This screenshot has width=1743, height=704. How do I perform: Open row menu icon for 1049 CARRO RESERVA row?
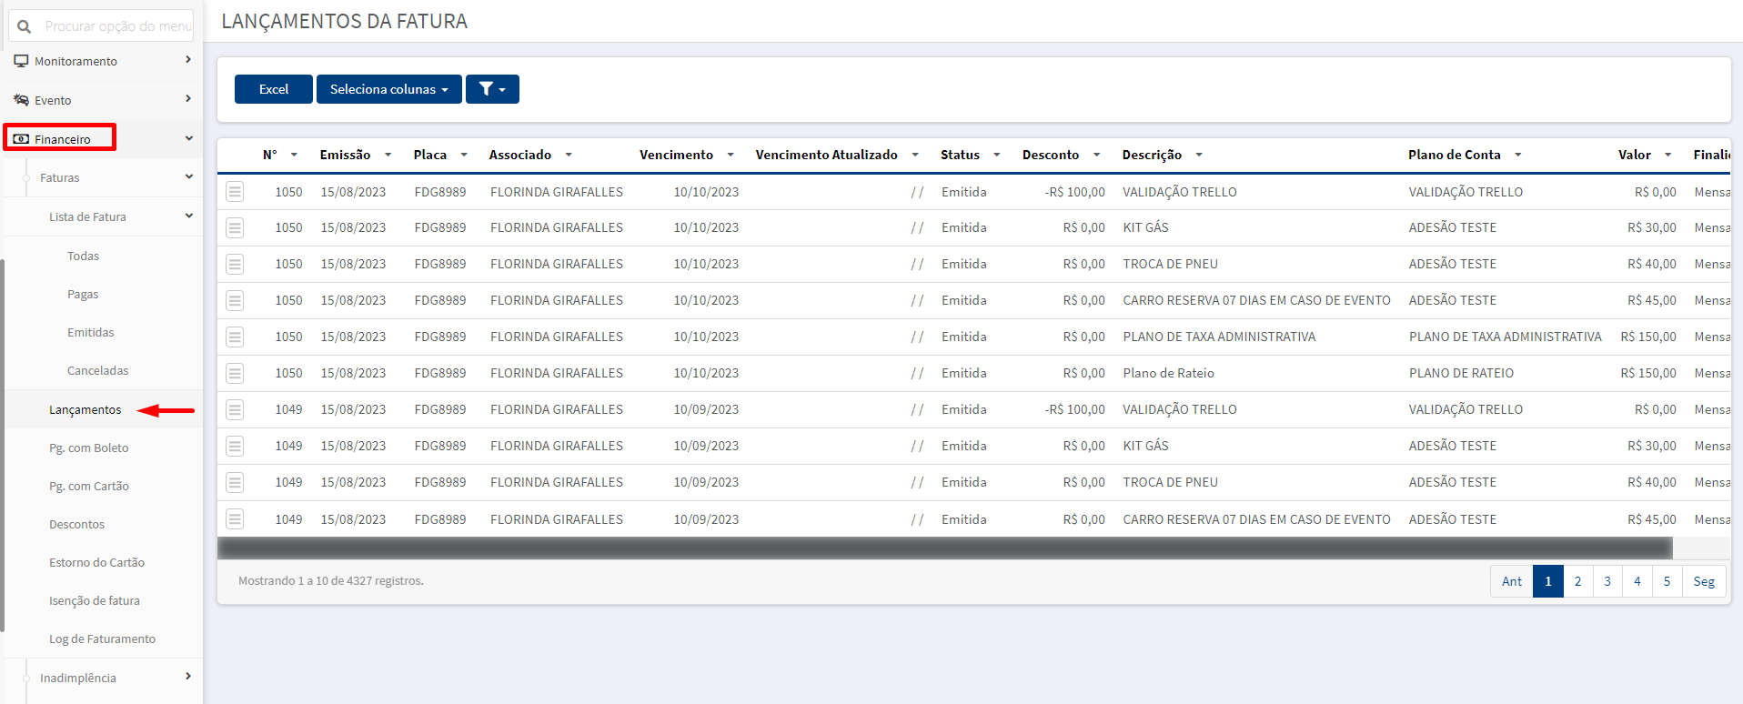coord(235,519)
